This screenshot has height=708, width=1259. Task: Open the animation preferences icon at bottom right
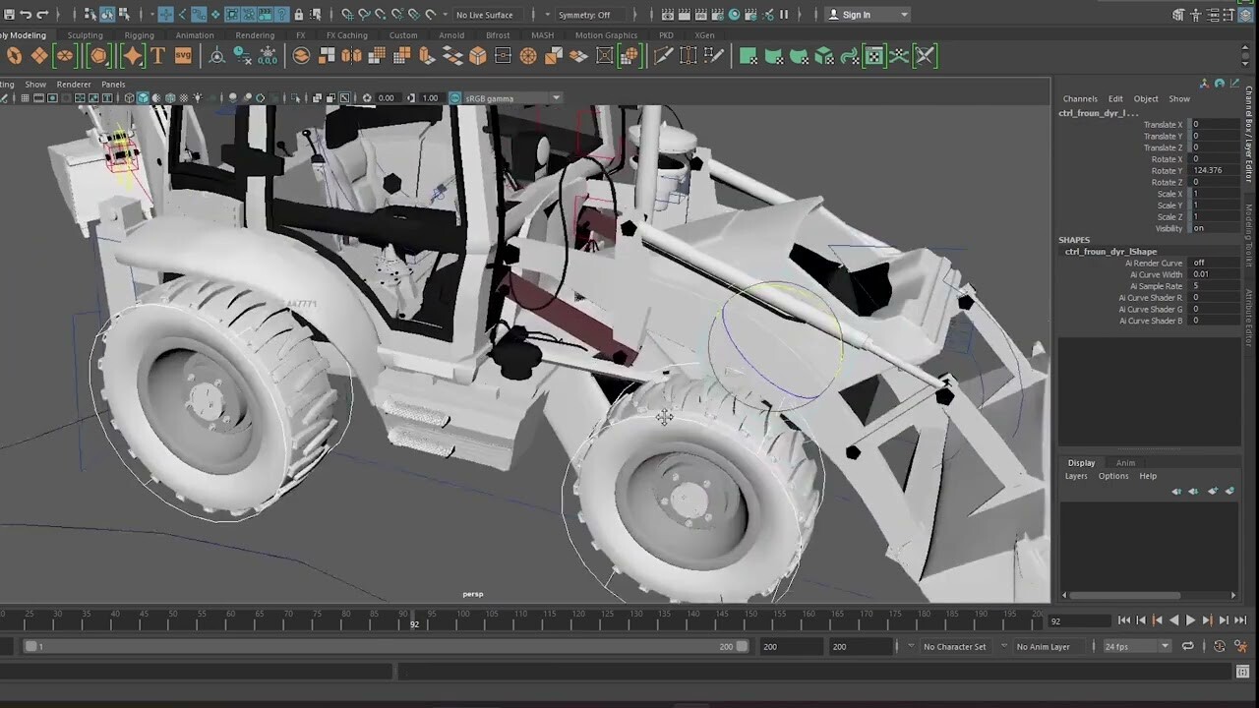click(x=1241, y=647)
